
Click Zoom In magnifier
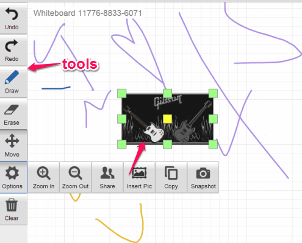click(43, 177)
